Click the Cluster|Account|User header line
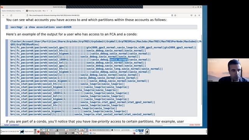Screen dimensions: 249x140 pos(106,42)
